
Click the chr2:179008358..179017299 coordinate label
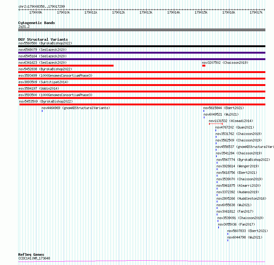point(42,6)
